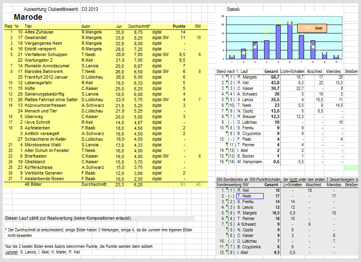This screenshot has width=361, height=262.
Task: Click the 'Mensch und Tier' cell
Action: point(41,111)
